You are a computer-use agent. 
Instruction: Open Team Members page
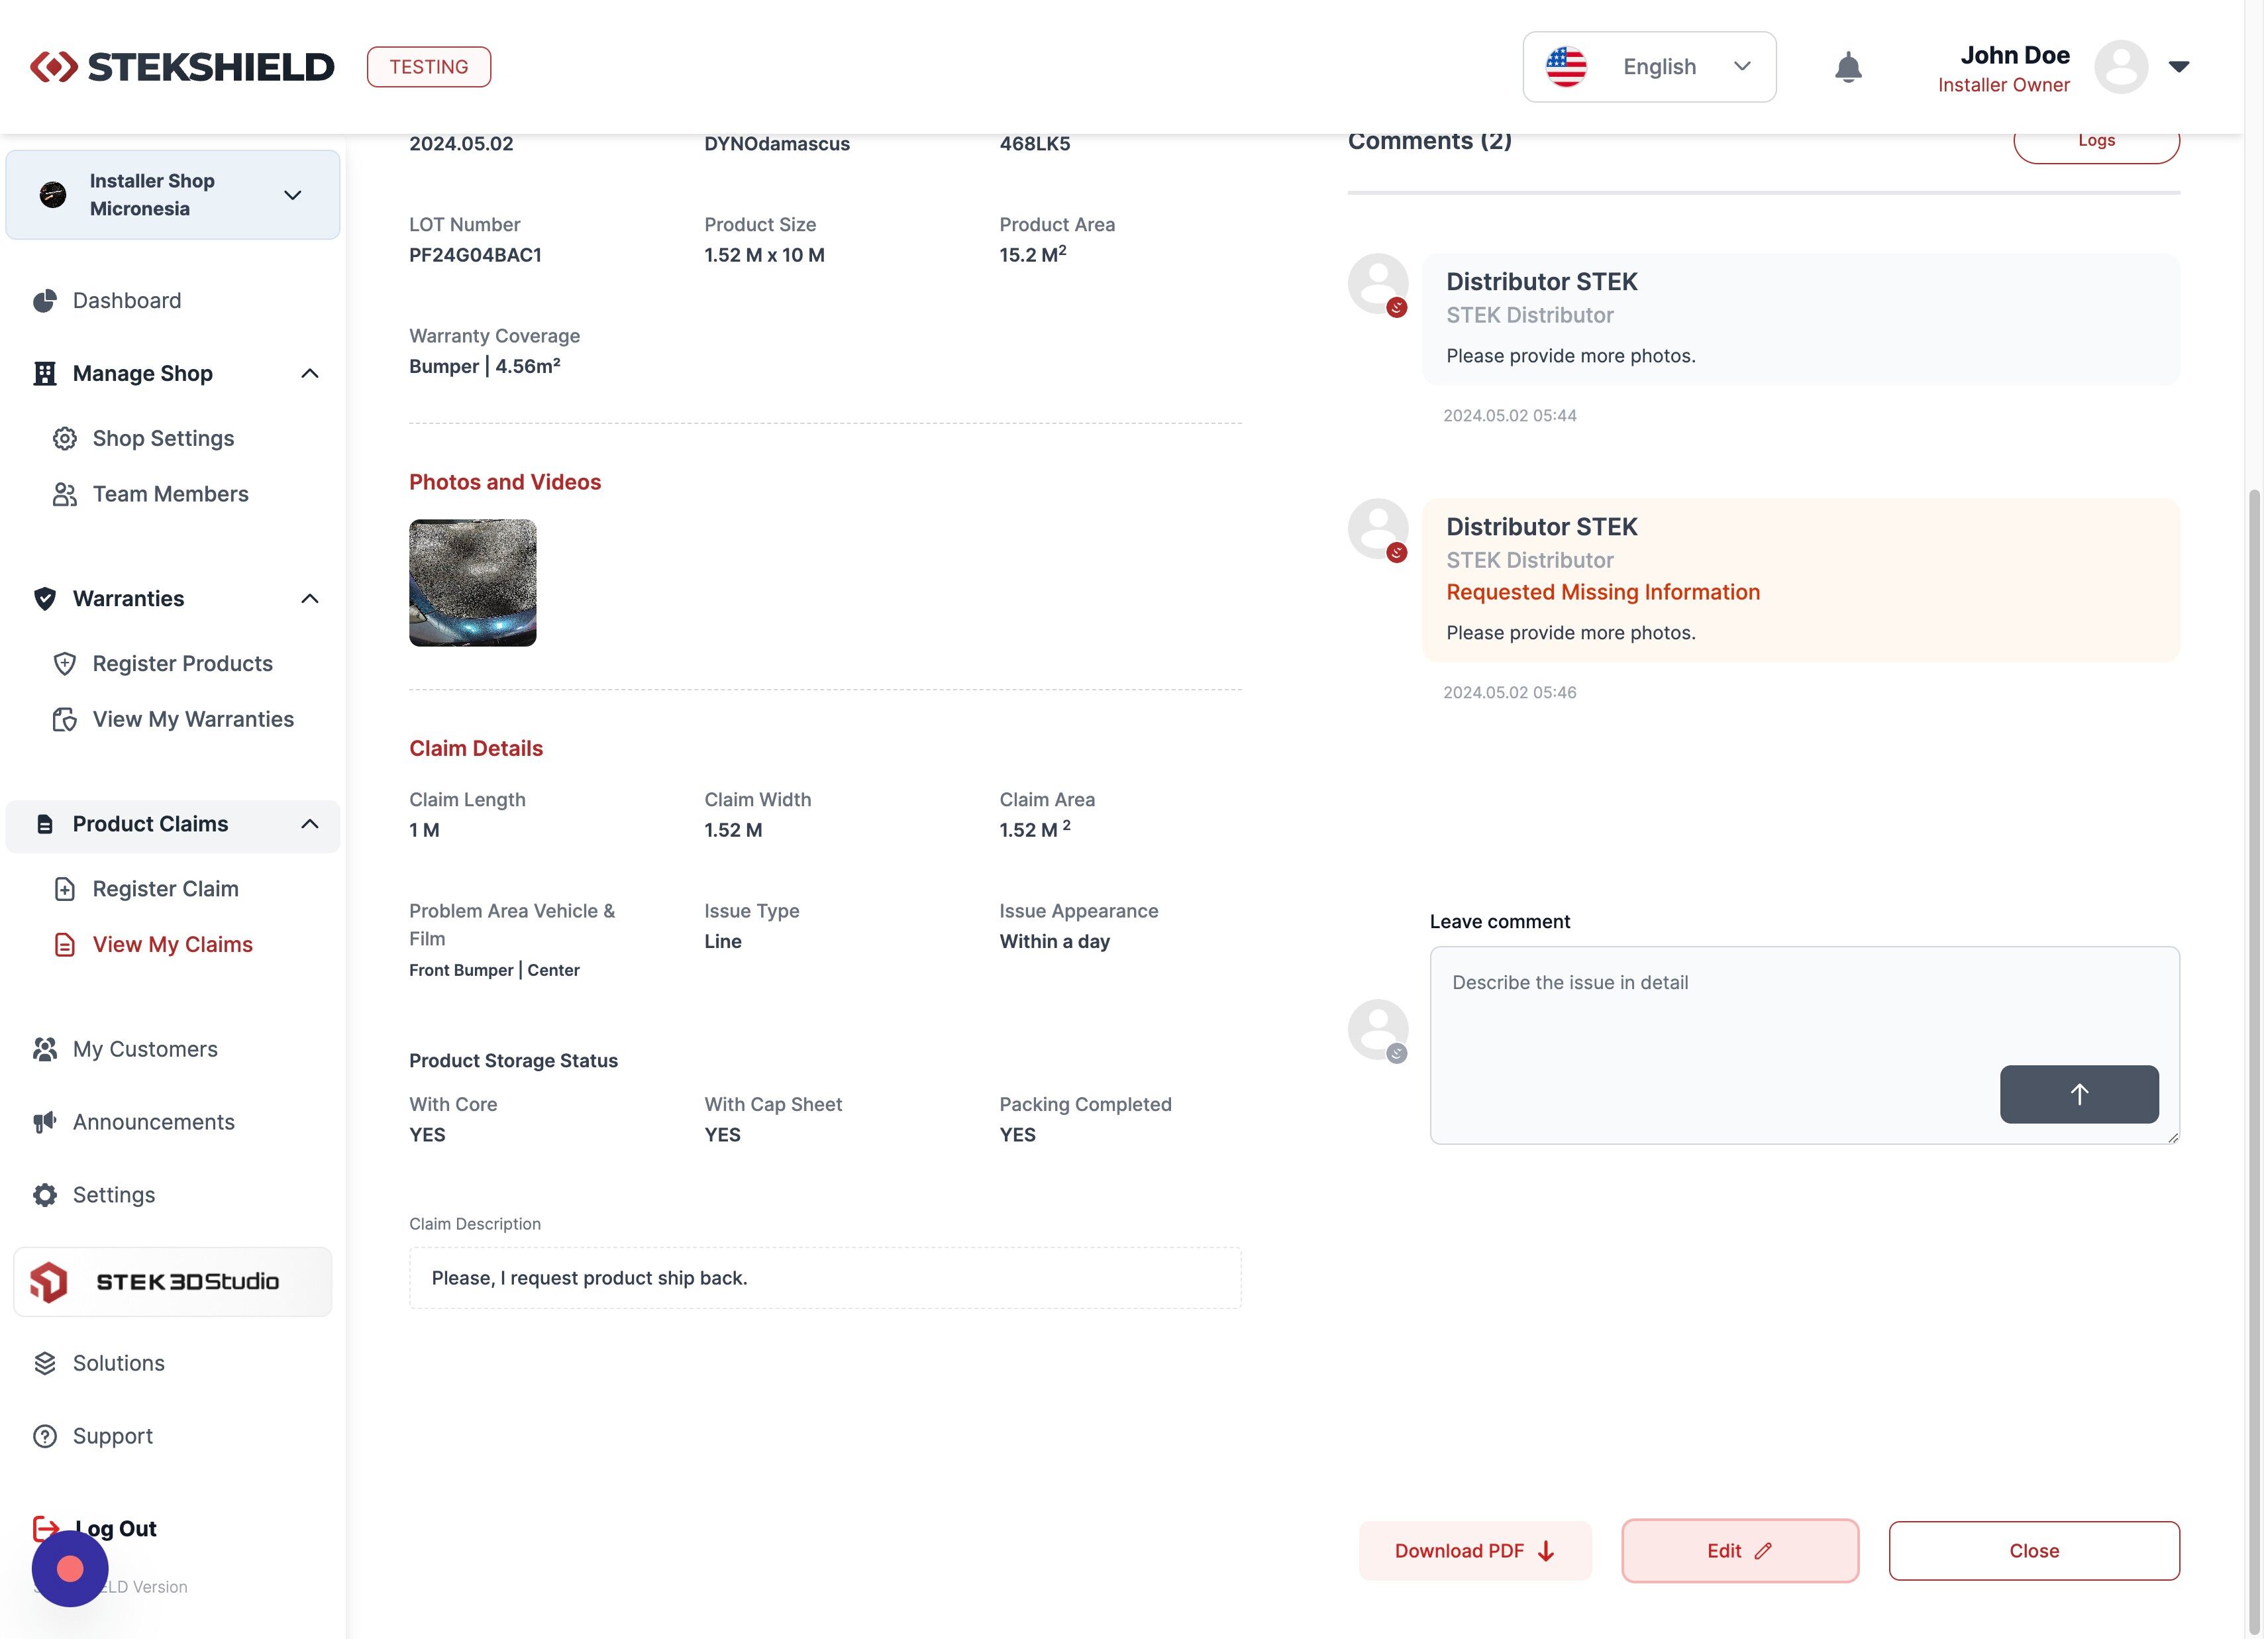pyautogui.click(x=170, y=494)
